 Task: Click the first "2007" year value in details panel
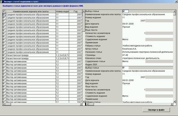click(x=143, y=21)
